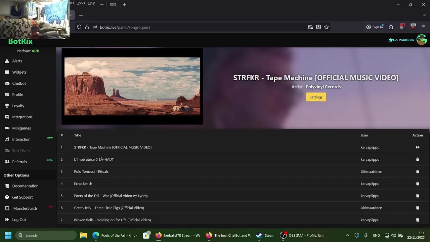This screenshot has height=242, width=430.
Task: Open the tracking protection shield icon
Action: [x=79, y=27]
